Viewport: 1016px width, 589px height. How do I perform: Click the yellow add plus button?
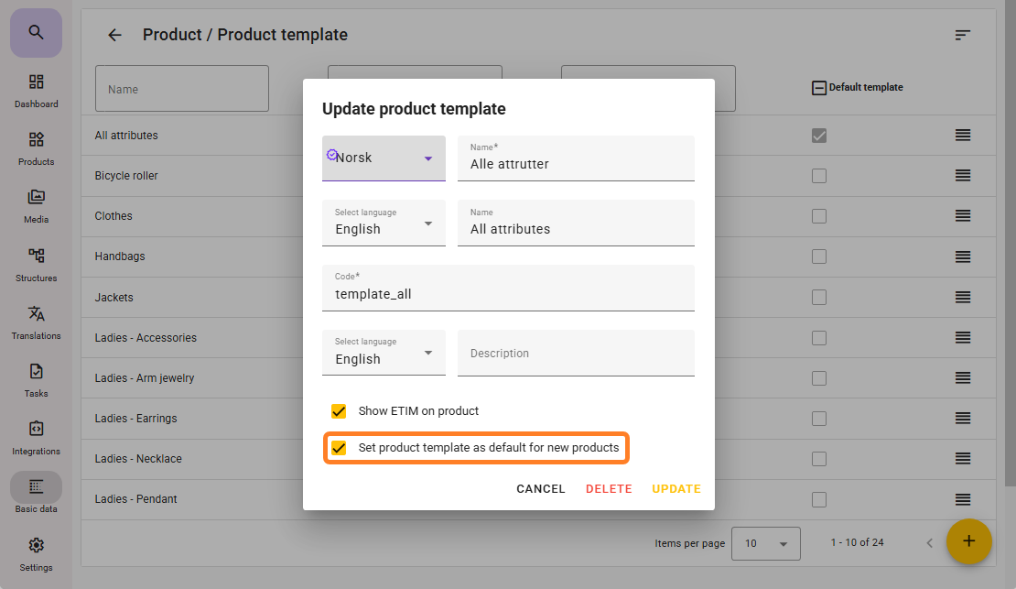pos(968,541)
